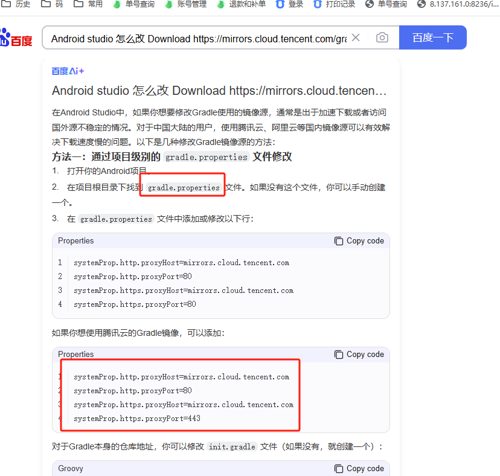
Task: Click gradle.properties in step 3
Action: click(x=116, y=219)
